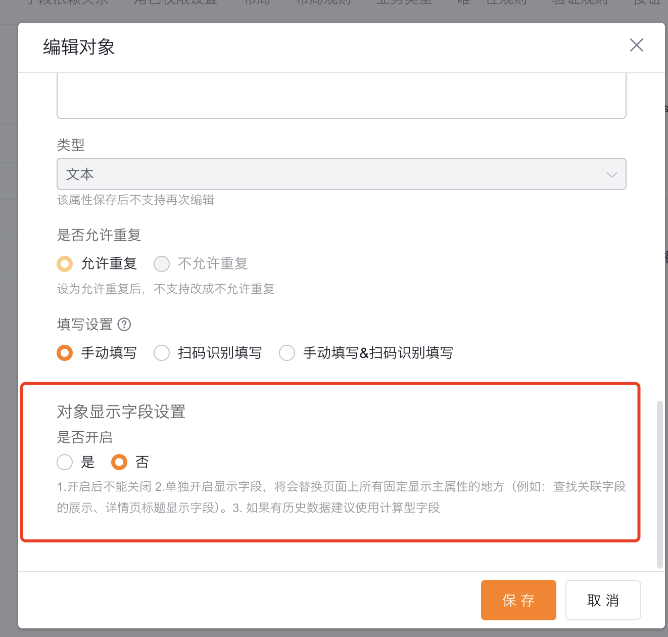Select the 允许重复 radio button
This screenshot has height=637, width=668.
point(65,263)
